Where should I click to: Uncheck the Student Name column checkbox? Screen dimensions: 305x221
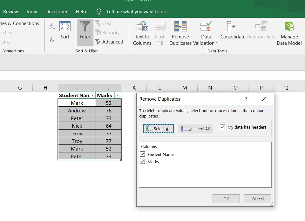click(x=142, y=154)
